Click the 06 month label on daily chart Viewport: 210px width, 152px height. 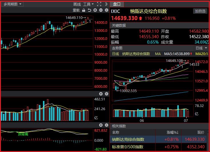(x=142, y=121)
